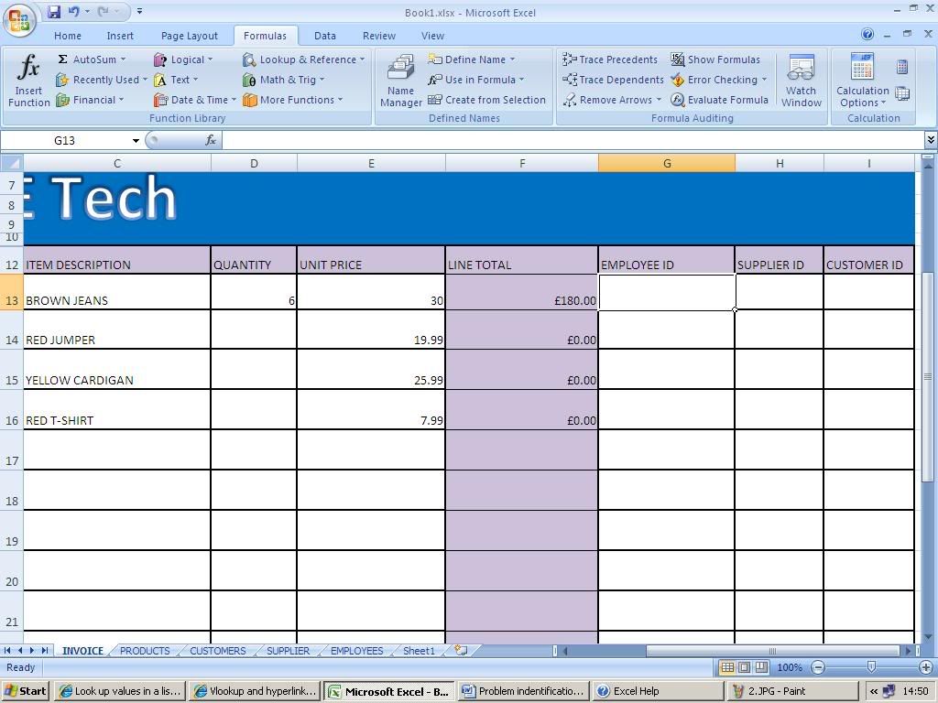The height and width of the screenshot is (703, 938).
Task: Click cell containing BROWN JEANS
Action: 117,292
